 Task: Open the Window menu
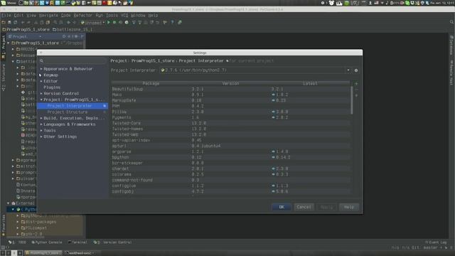pos(138,16)
